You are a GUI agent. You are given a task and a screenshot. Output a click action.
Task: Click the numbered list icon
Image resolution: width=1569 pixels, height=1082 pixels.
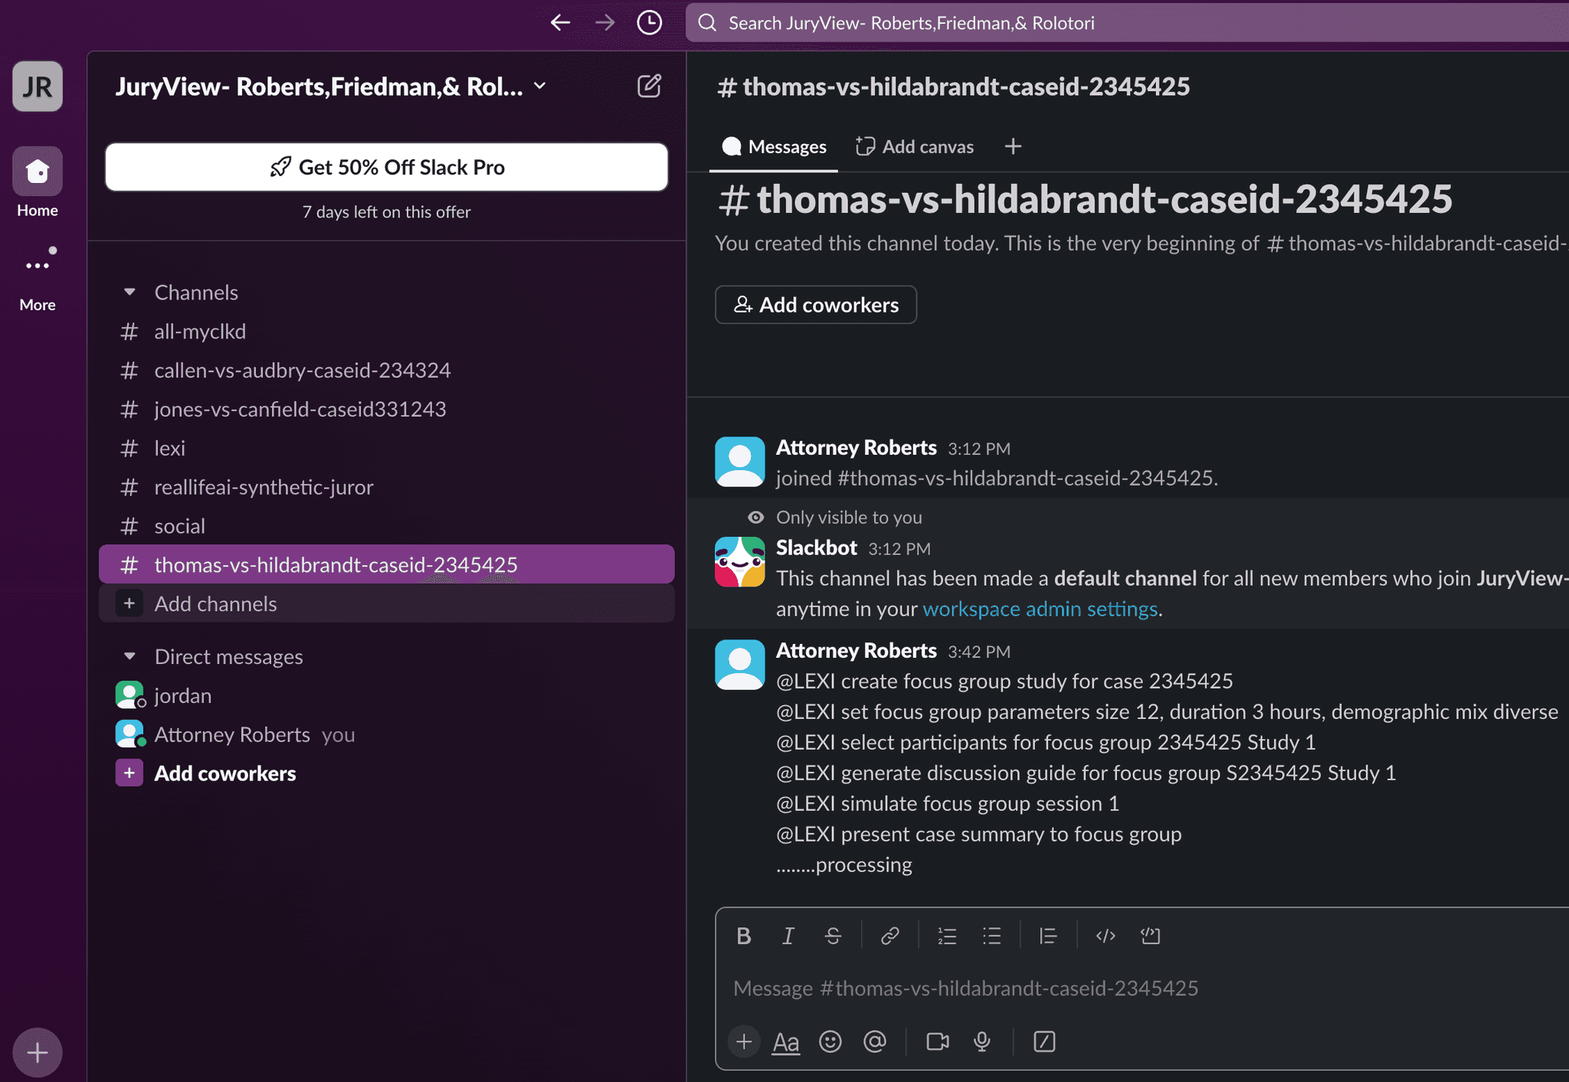click(945, 936)
